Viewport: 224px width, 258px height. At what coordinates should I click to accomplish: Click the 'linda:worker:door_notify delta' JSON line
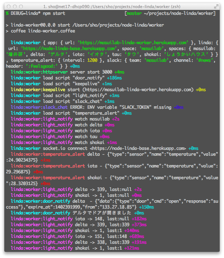pyautogui.click(x=112, y=204)
